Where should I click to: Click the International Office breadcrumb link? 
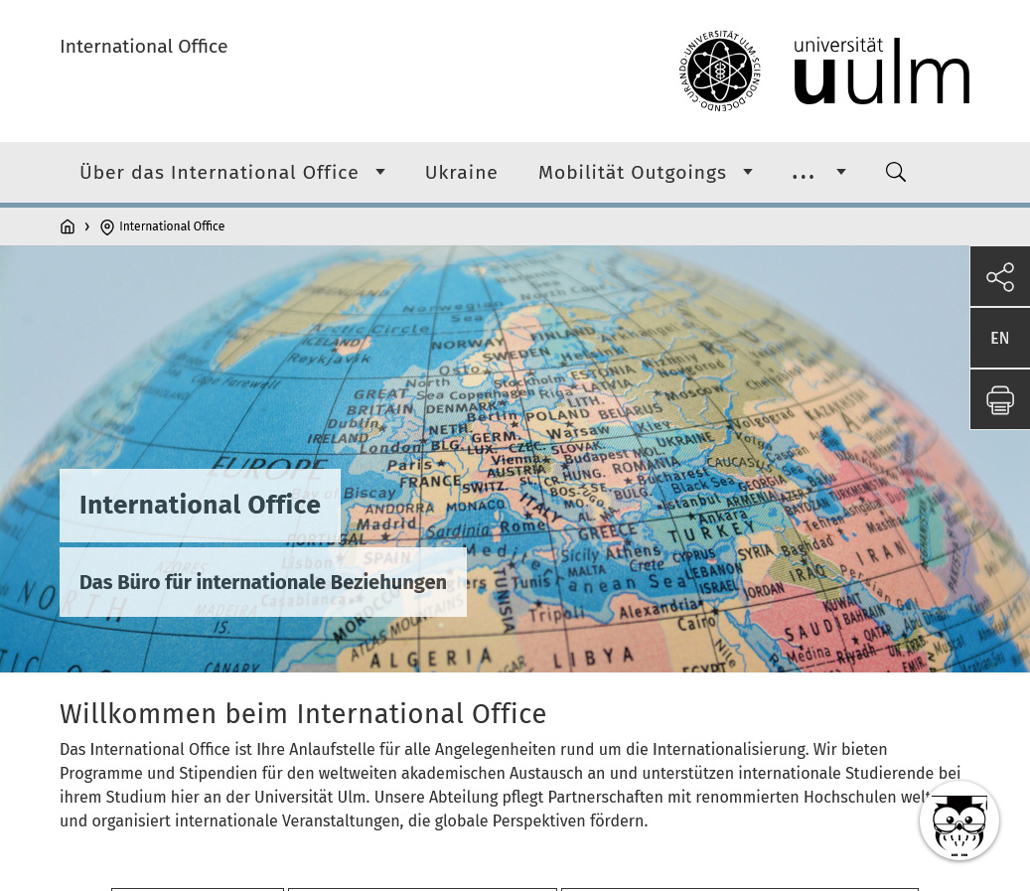(x=172, y=226)
